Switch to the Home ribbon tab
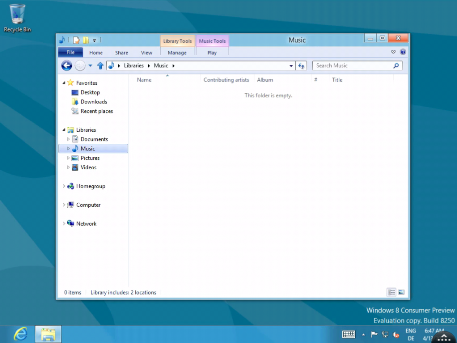The width and height of the screenshot is (457, 343). click(x=96, y=53)
